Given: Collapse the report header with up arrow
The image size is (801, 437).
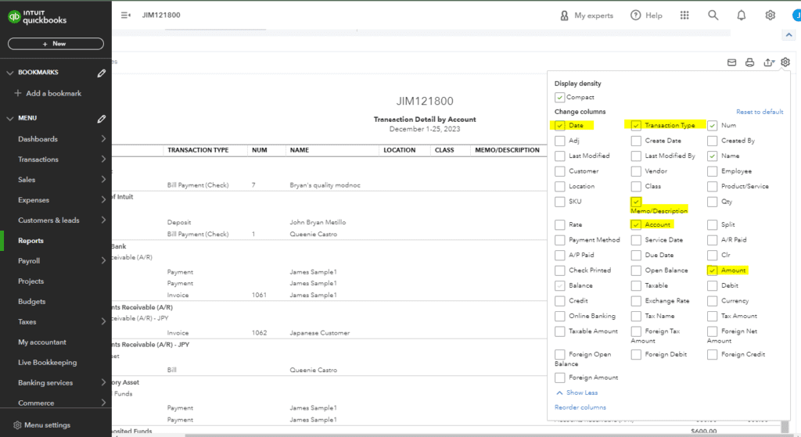Looking at the screenshot, I should pos(788,35).
